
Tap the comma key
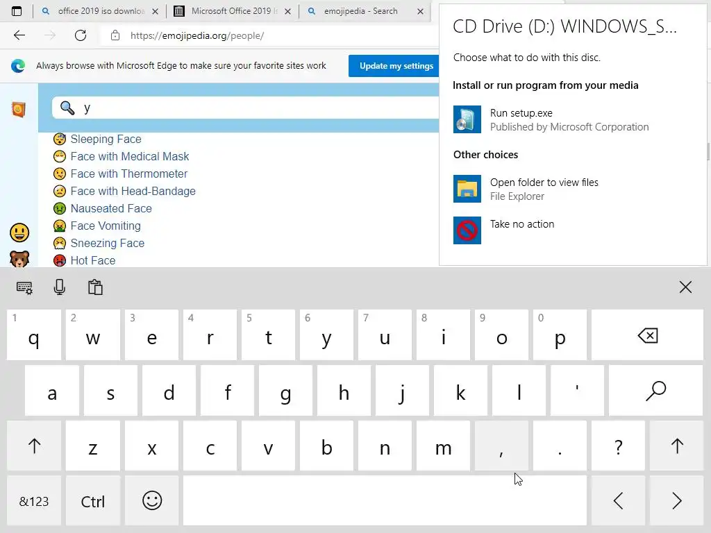click(x=501, y=446)
